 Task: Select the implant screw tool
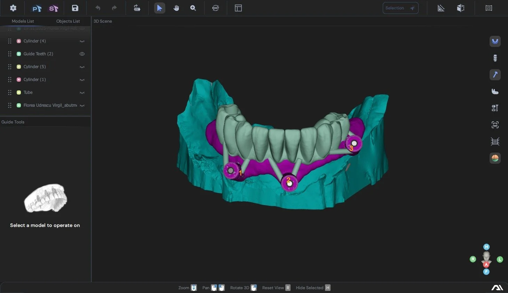coord(495,58)
